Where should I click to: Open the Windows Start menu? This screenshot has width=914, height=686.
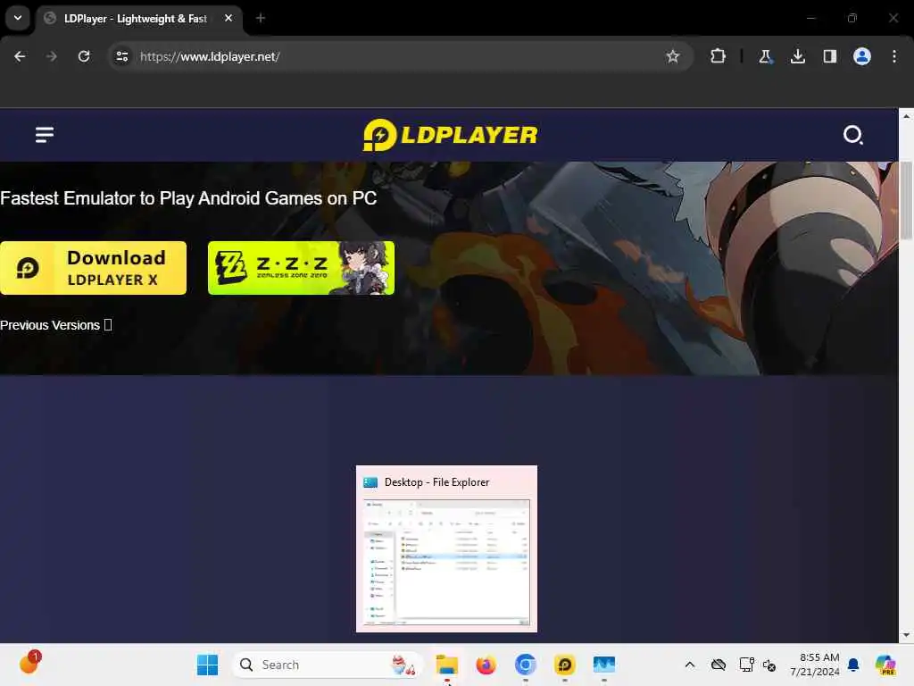click(x=207, y=665)
